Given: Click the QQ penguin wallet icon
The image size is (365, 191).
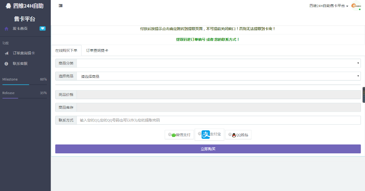Looking at the screenshot, I should coord(234,135).
